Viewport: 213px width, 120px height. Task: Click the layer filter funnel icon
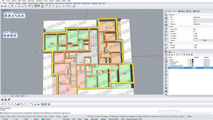coord(184,55)
